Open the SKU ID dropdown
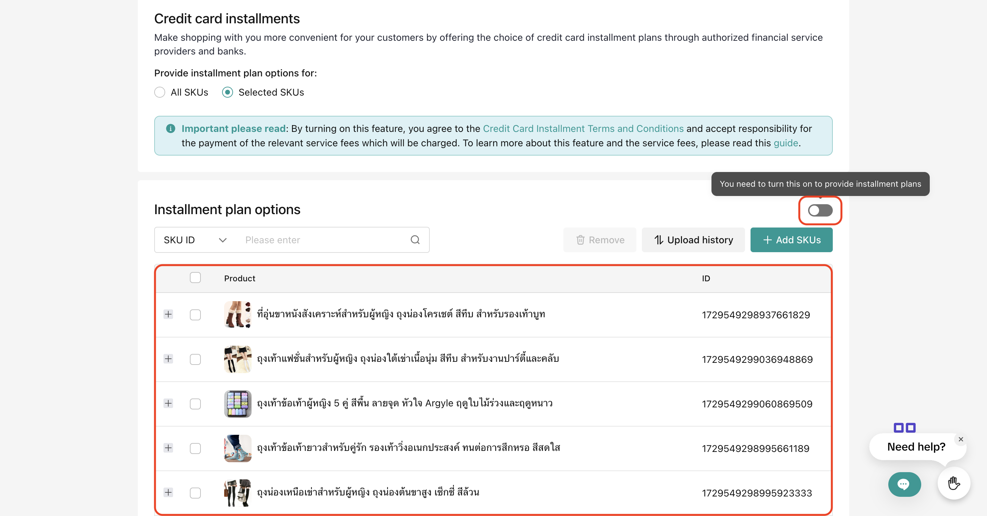The image size is (987, 516). 195,240
